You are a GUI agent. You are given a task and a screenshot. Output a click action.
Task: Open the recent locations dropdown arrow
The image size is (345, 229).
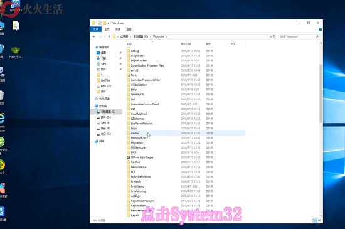point(105,36)
